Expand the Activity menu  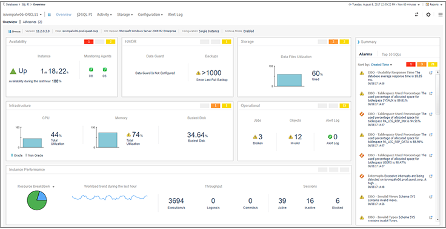point(104,15)
